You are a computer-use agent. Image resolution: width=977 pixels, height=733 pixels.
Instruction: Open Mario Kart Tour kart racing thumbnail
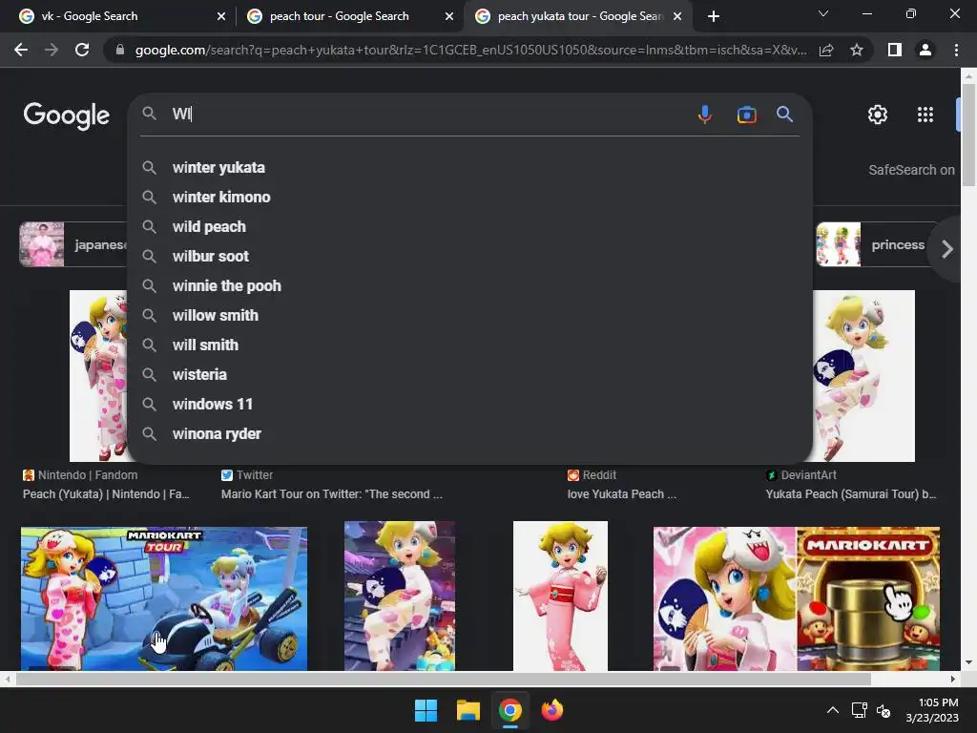(x=164, y=599)
